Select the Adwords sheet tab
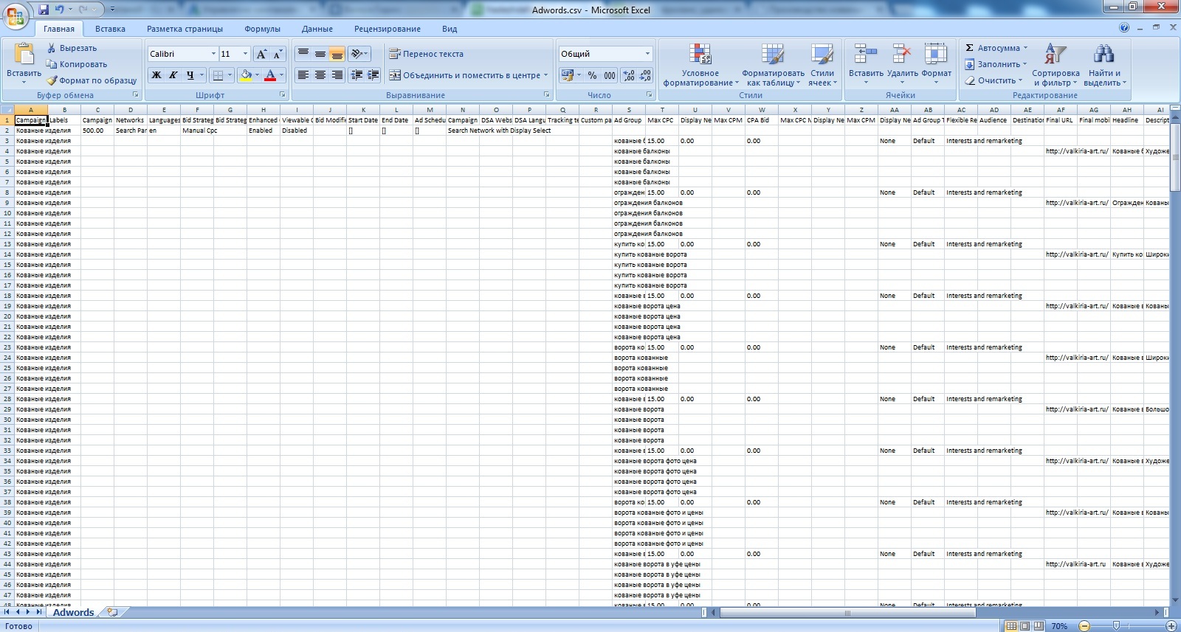1181x632 pixels. pyautogui.click(x=73, y=612)
